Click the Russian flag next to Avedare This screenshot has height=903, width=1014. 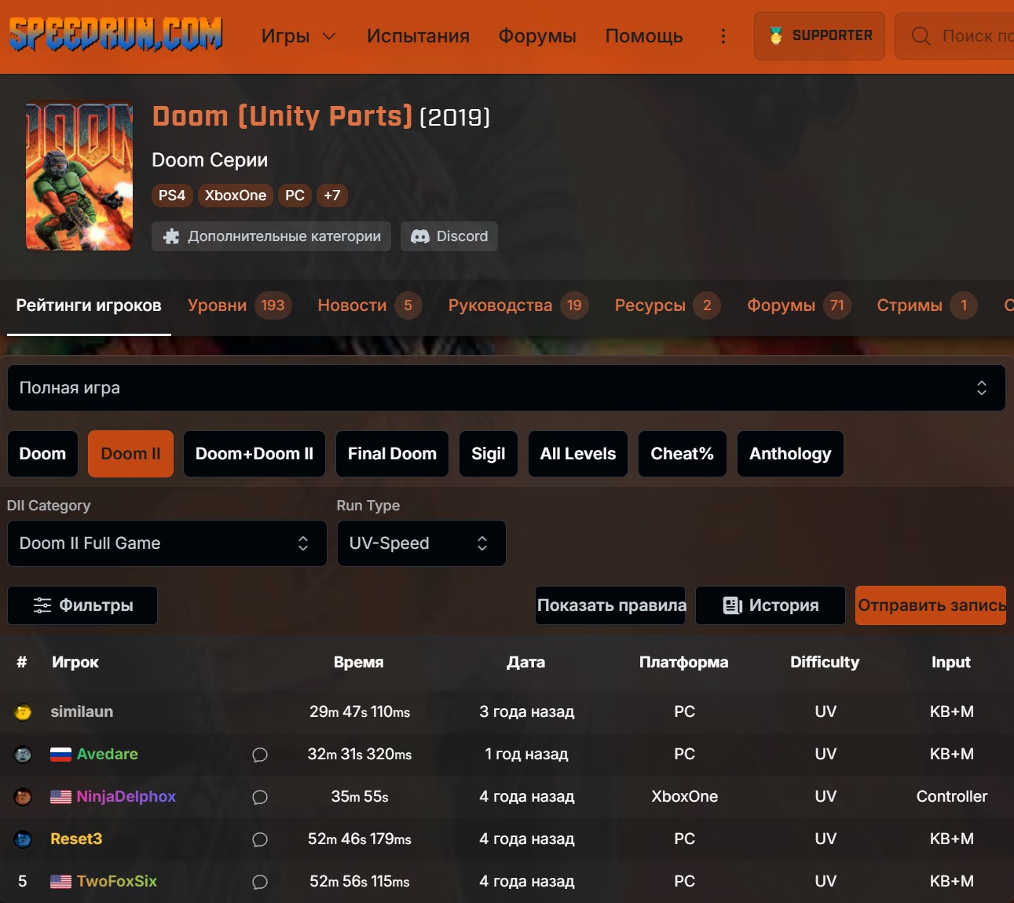pos(60,755)
